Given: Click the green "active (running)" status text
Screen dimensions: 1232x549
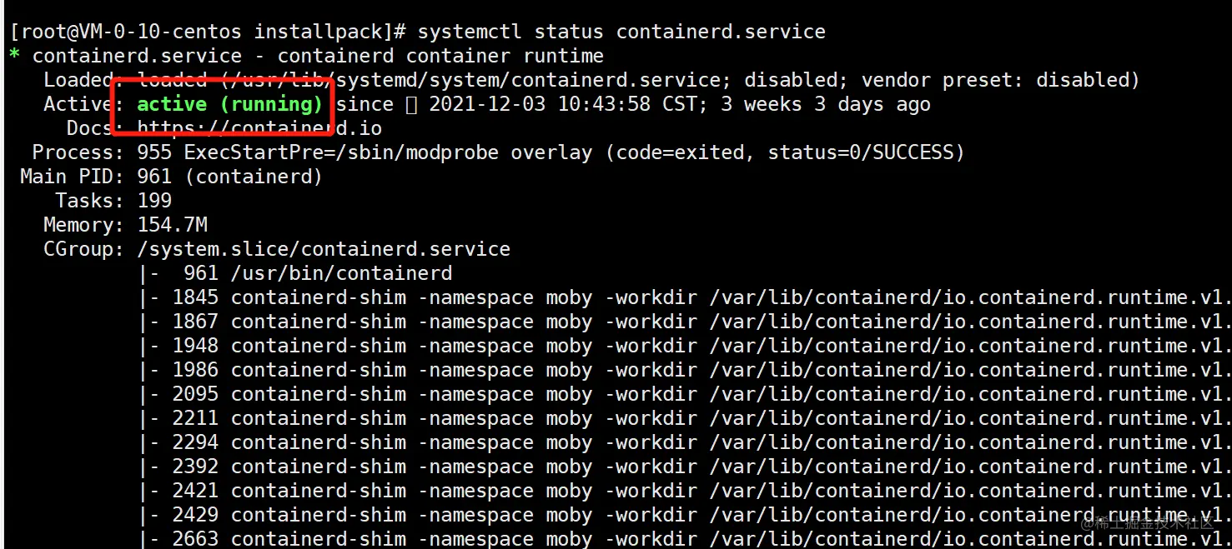Looking at the screenshot, I should [x=229, y=104].
